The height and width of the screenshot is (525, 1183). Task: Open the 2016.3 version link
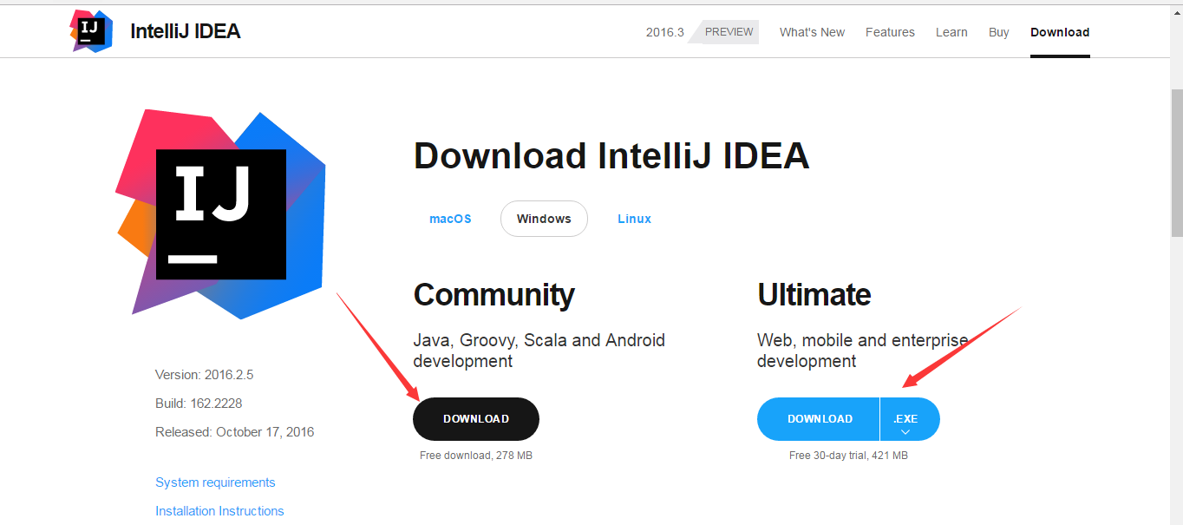(x=664, y=32)
